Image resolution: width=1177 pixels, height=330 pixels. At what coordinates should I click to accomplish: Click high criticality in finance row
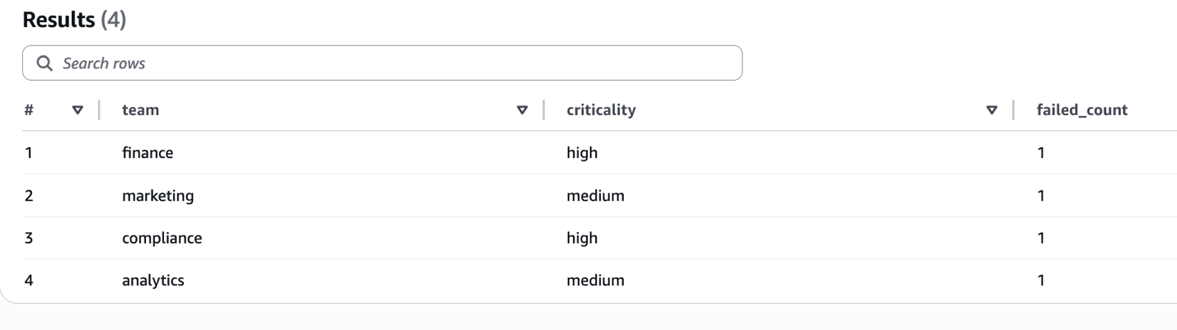(582, 152)
